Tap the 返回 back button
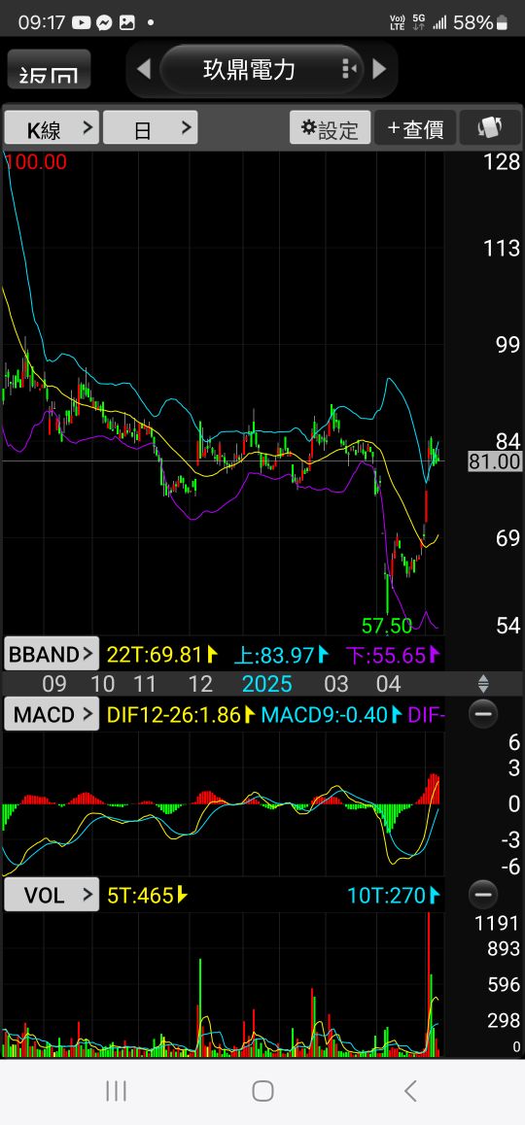The height and width of the screenshot is (1125, 525). [x=49, y=70]
